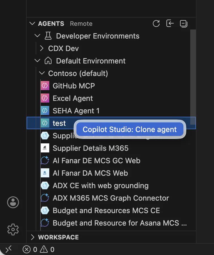
Task: Click the Copilot Studio: Clone agent command
Action: (x=130, y=129)
